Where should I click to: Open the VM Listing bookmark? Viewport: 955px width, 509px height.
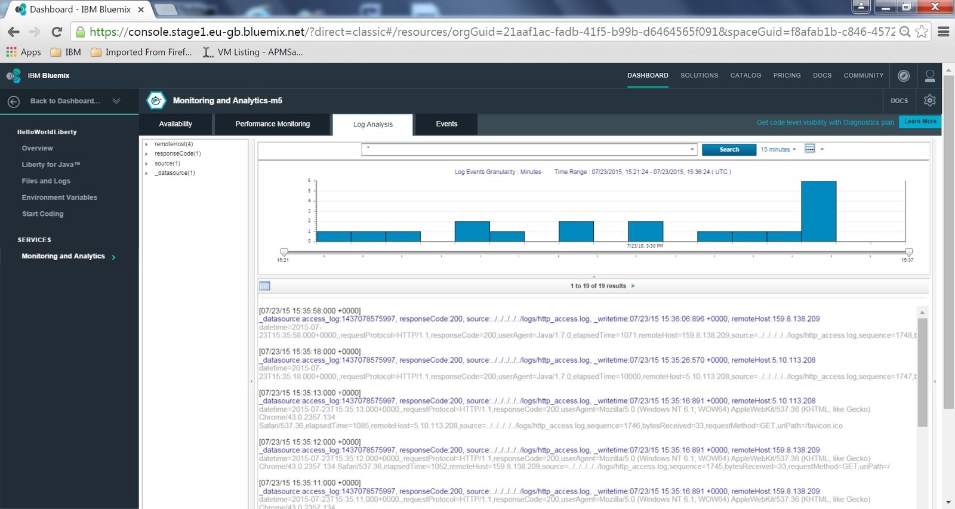(252, 52)
